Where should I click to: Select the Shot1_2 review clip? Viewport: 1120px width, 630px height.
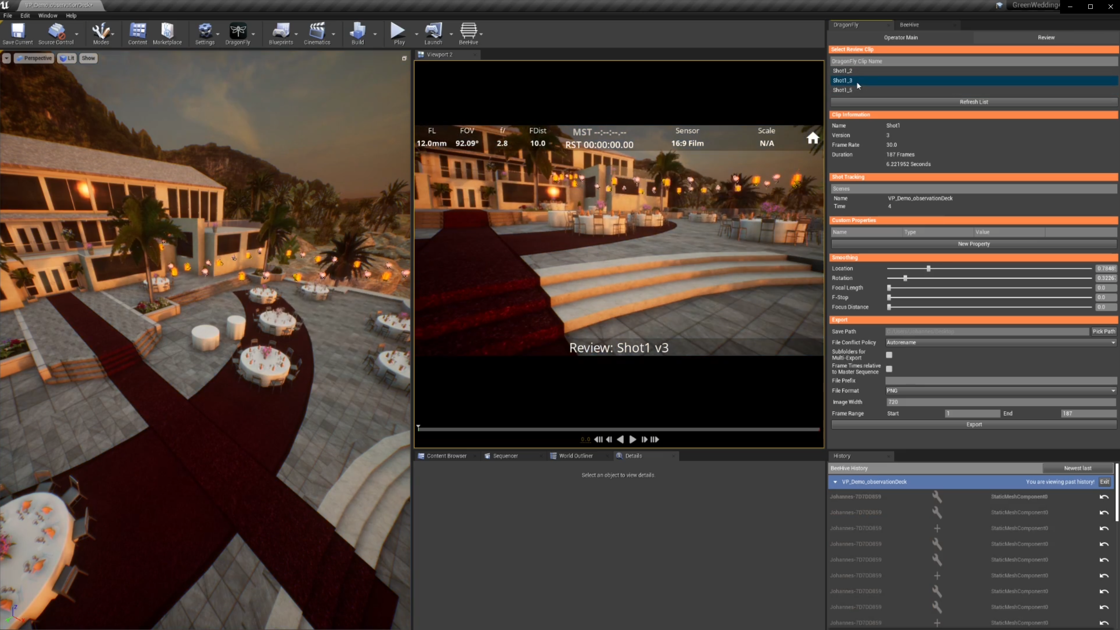point(974,71)
